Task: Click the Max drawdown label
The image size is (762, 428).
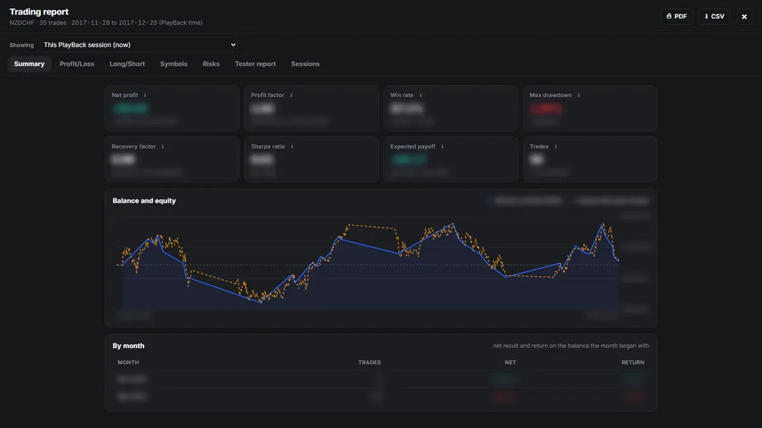Action: pyautogui.click(x=551, y=95)
